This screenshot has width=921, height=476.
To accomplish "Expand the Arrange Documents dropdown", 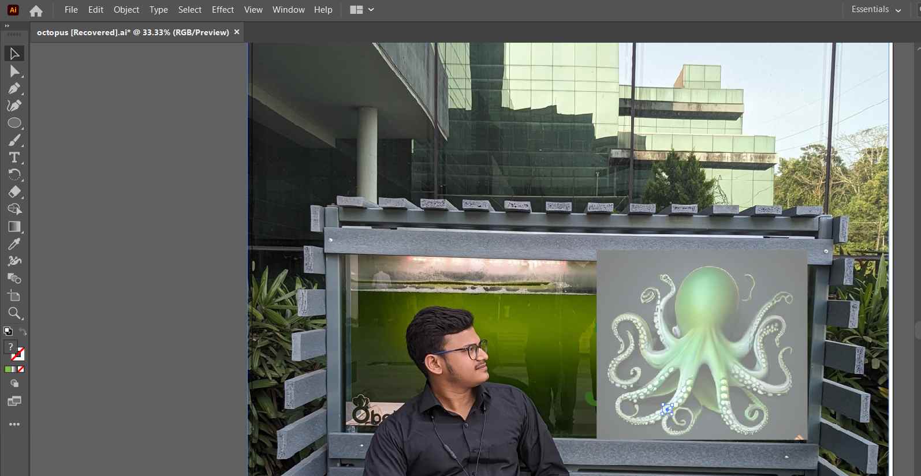I will coord(362,10).
